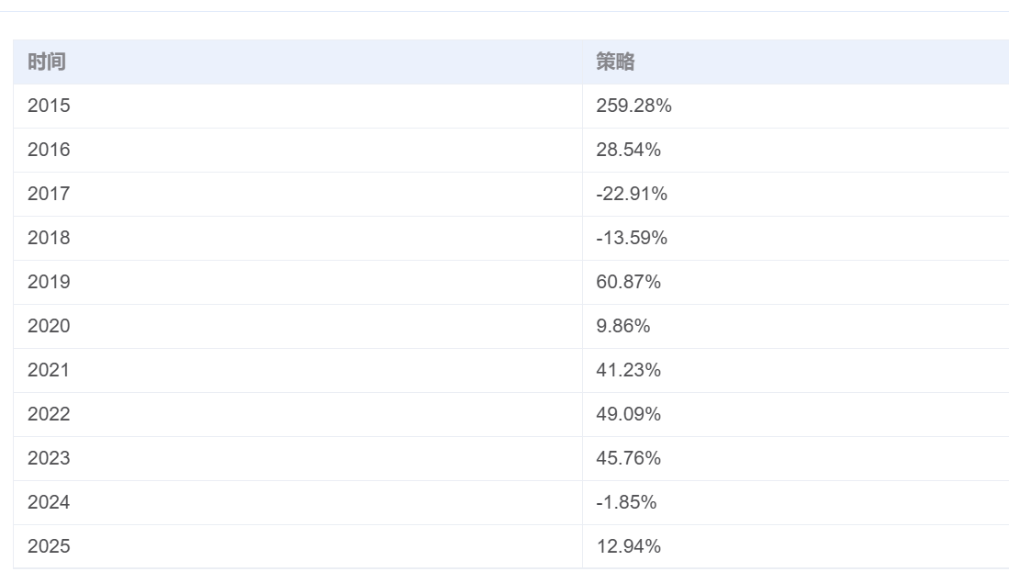This screenshot has width=1009, height=583.
Task: Select the 2019 year cell
Action: 49,282
